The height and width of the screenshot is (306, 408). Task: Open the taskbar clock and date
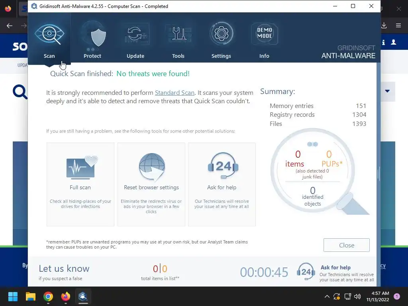coord(378,296)
